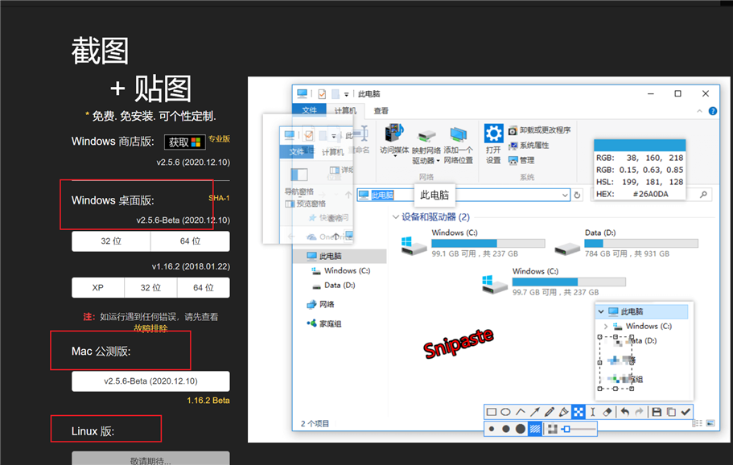This screenshot has height=465, width=733.
Task: Finish snip with the checkmark icon
Action: click(x=686, y=412)
